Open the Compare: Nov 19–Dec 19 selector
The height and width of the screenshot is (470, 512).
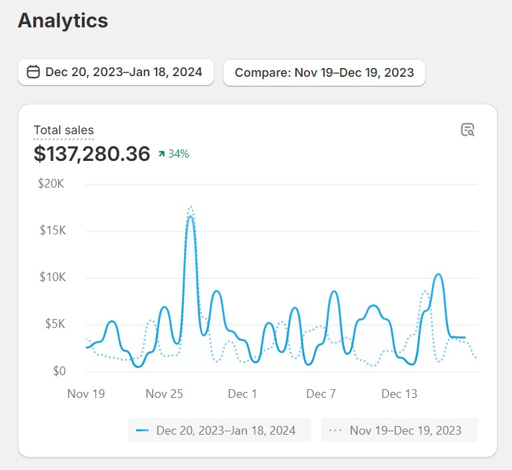tap(324, 73)
